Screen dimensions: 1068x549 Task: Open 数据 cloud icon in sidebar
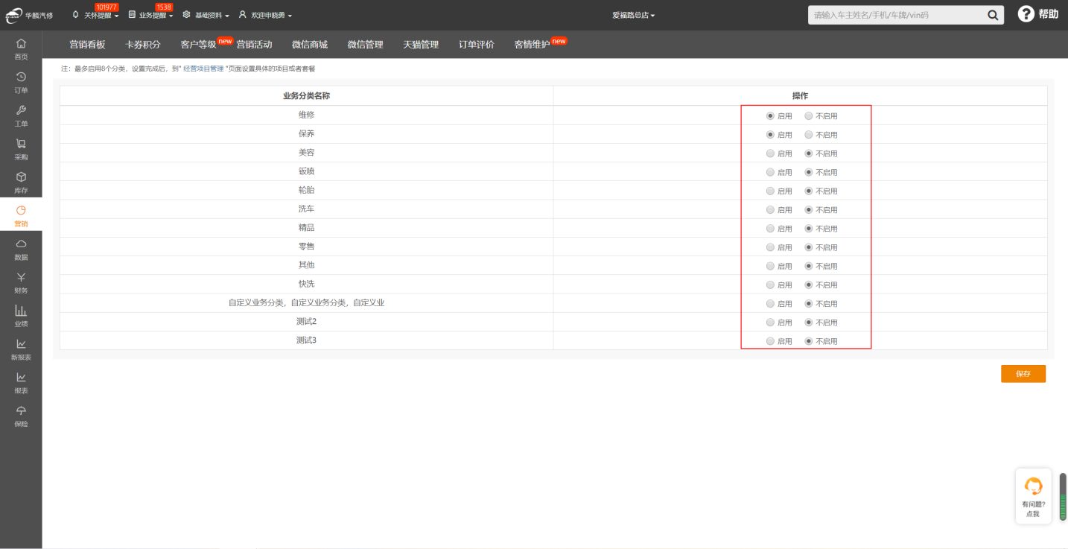tap(21, 250)
